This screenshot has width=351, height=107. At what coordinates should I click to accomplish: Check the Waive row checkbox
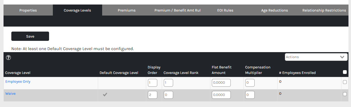pyautogui.click(x=345, y=94)
